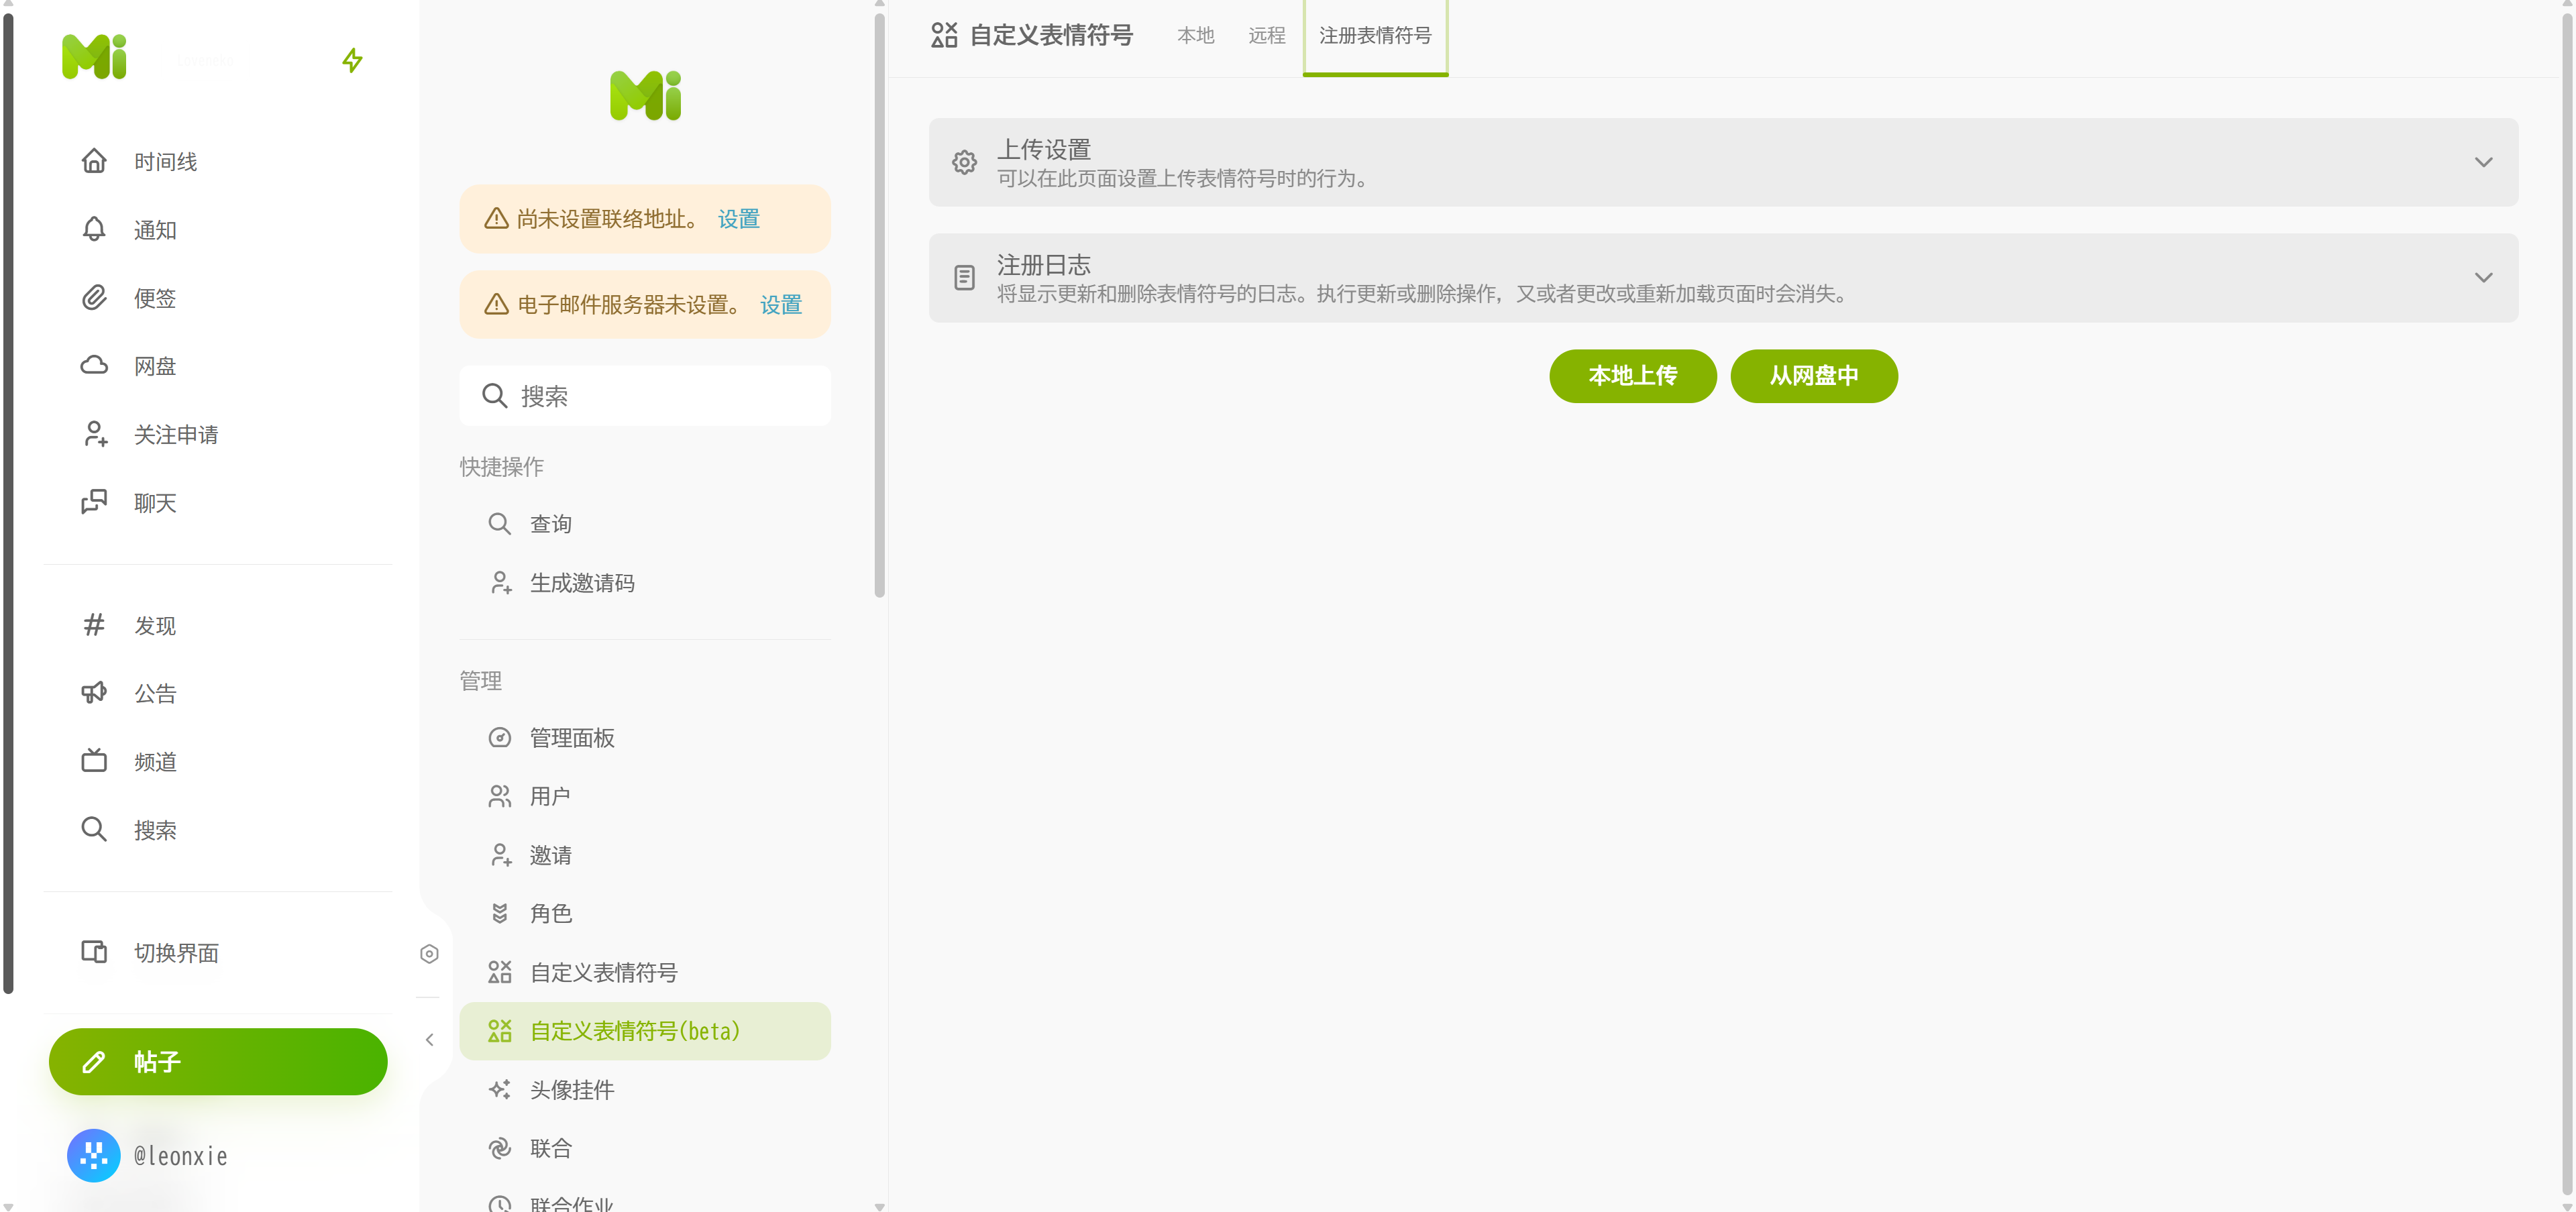The height and width of the screenshot is (1212, 2576).
Task: Click 设置 link for email server warning
Action: coord(780,305)
